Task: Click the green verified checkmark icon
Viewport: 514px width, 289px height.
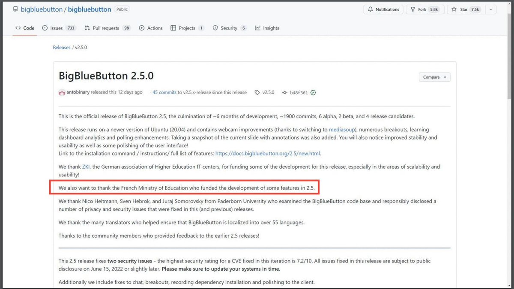Action: pyautogui.click(x=313, y=92)
